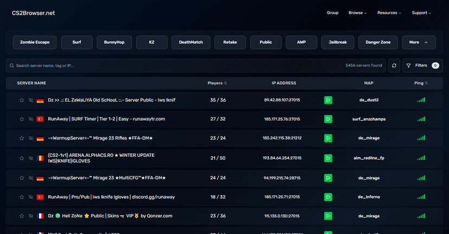
Task: Join de_inferno server via green play button
Action: click(328, 197)
